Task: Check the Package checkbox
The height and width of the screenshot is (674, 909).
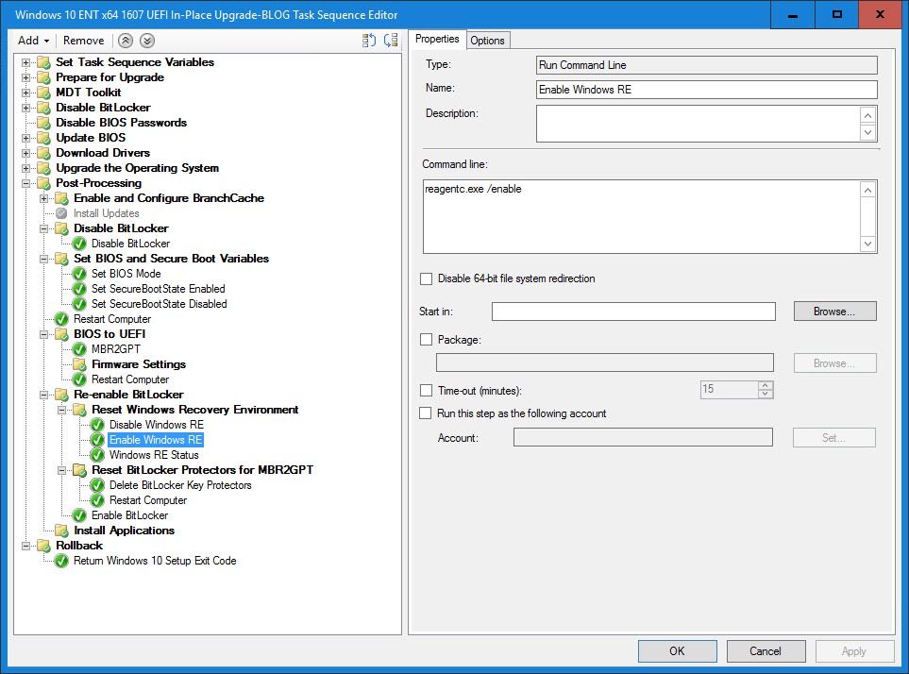Action: 426,339
